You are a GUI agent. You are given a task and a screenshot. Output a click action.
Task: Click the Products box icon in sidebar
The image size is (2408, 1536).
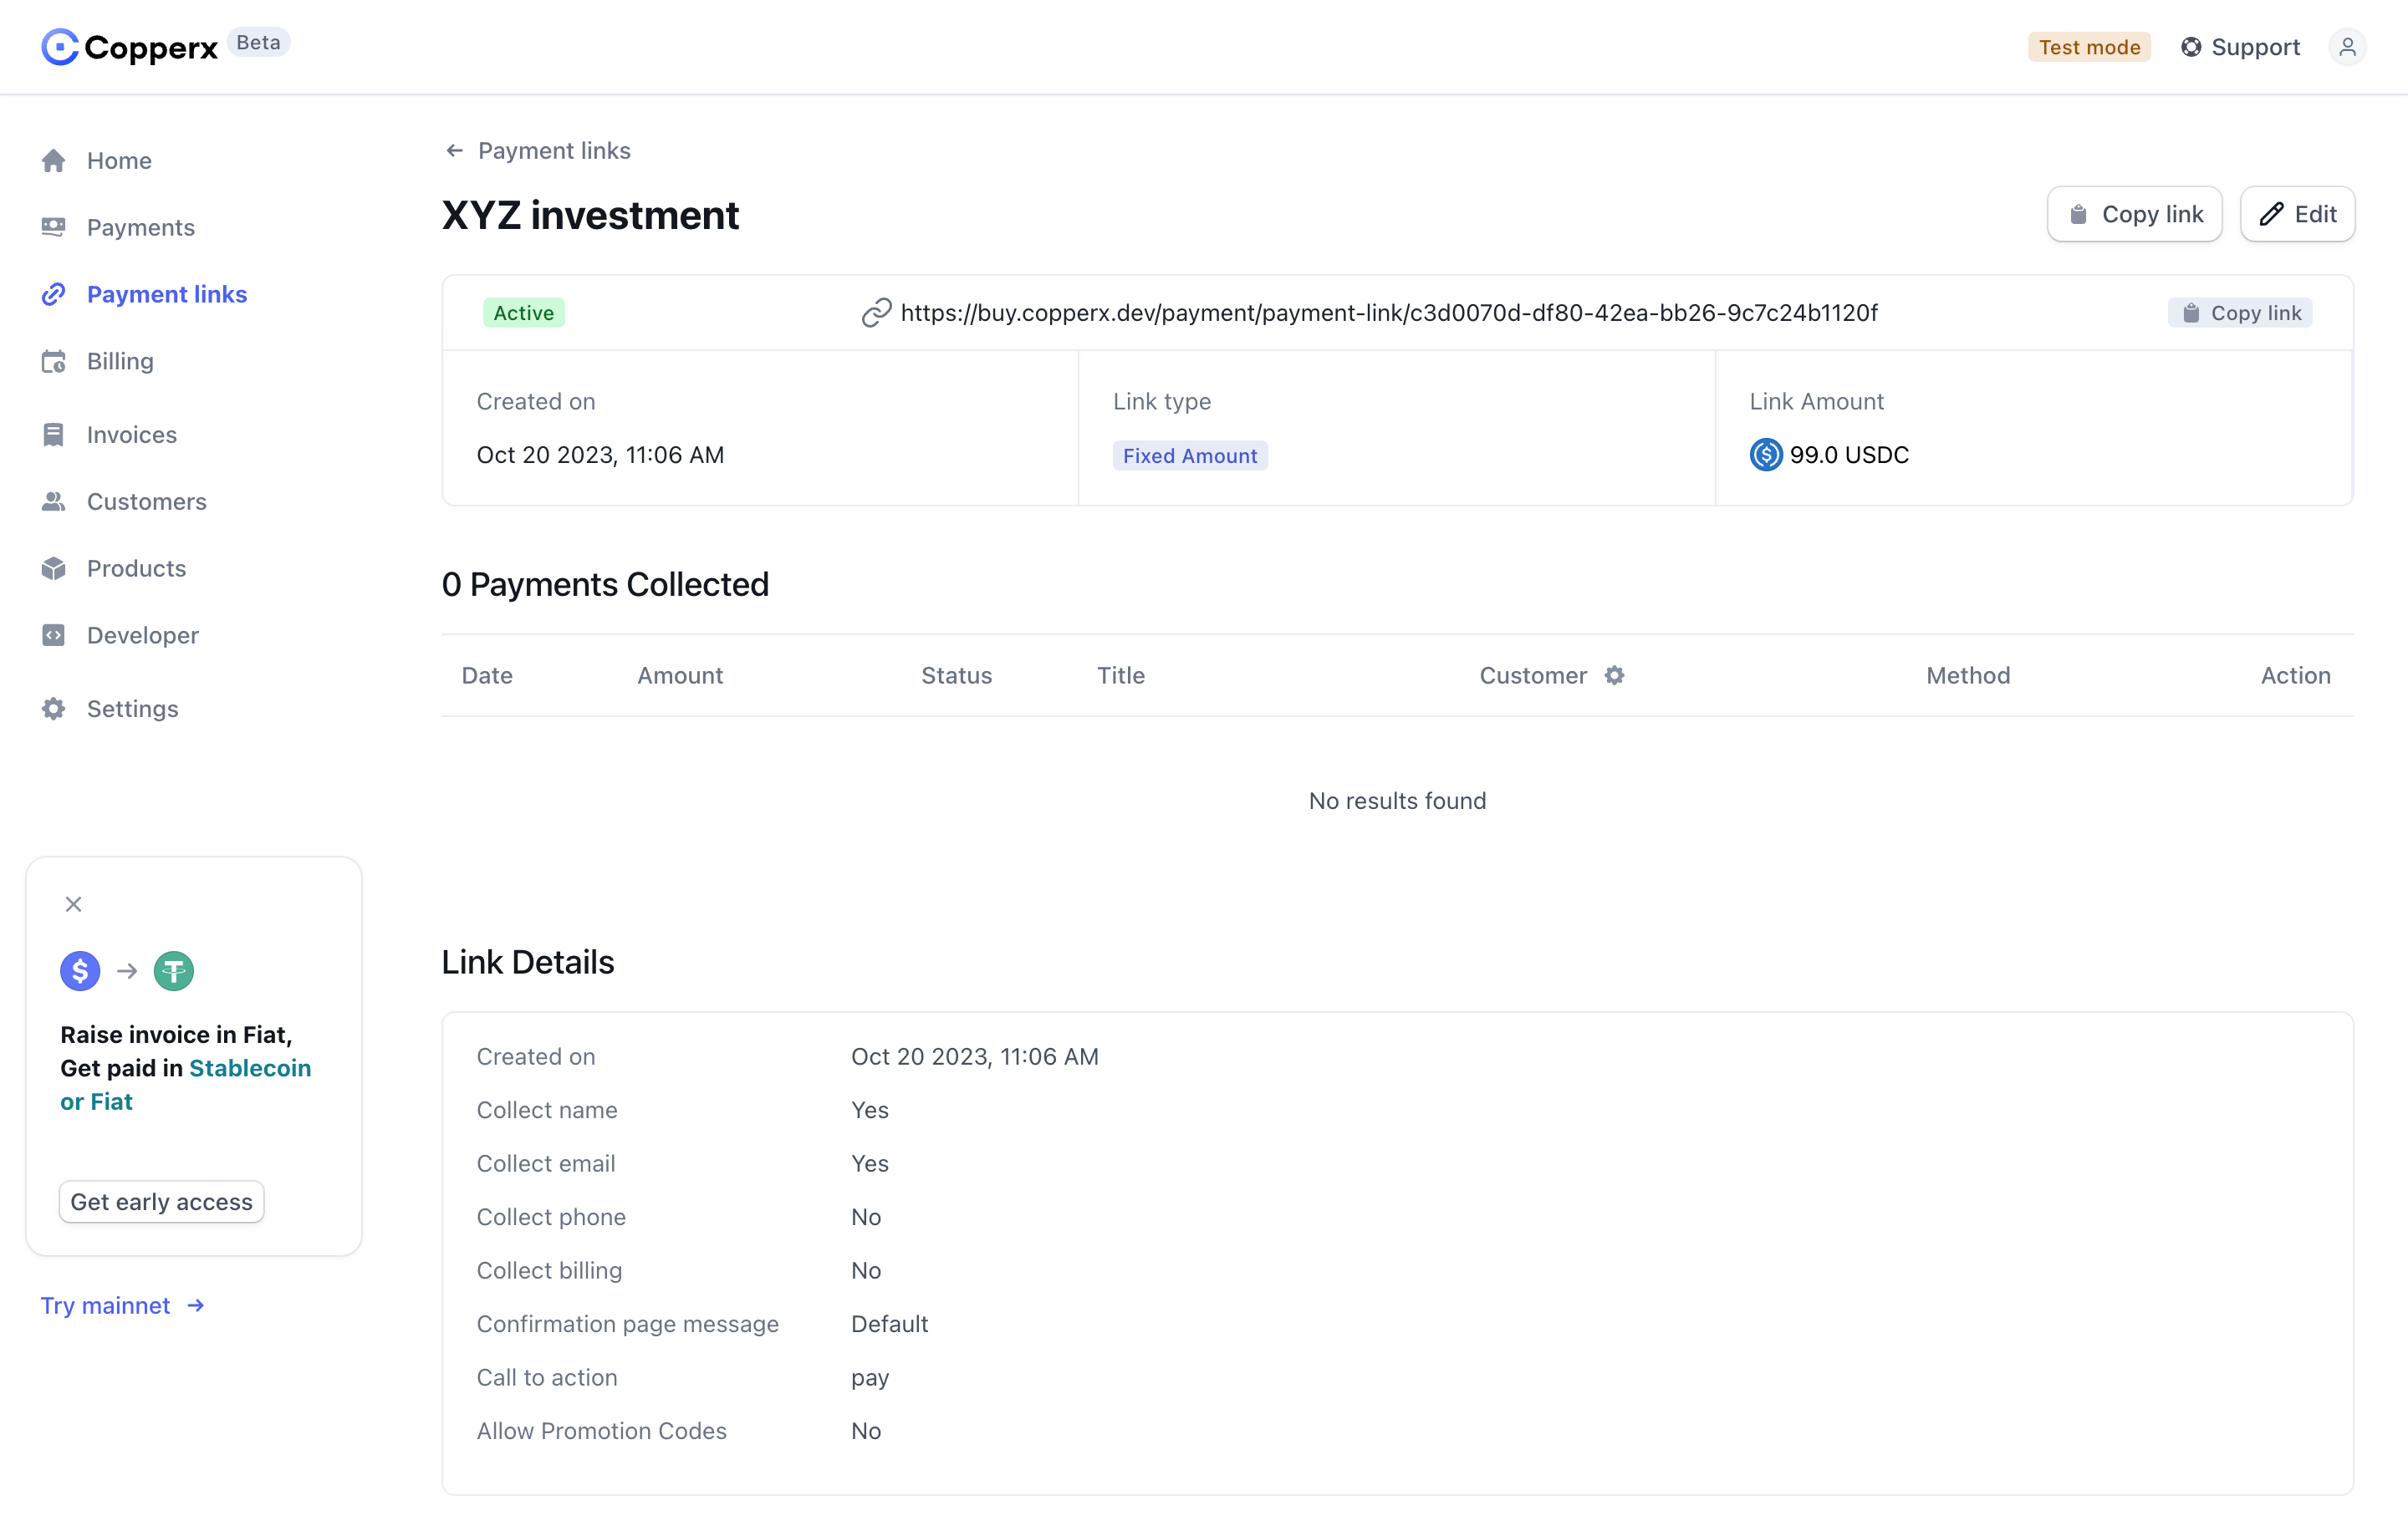pos(54,568)
